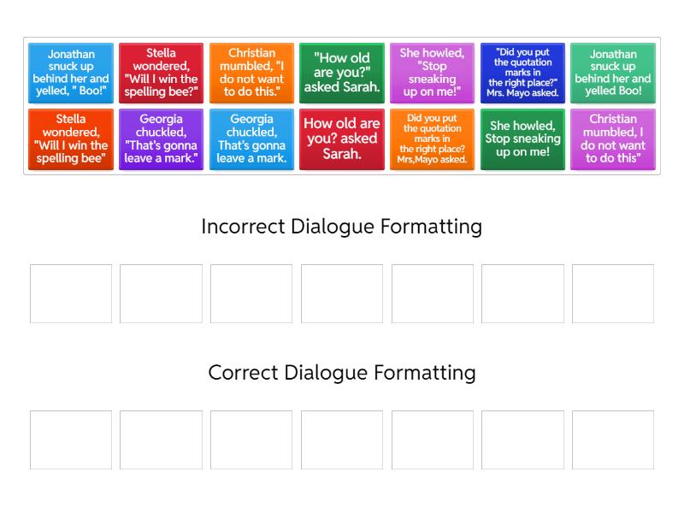Click last empty slot under Correct Dialogue Formatting

coord(613,439)
